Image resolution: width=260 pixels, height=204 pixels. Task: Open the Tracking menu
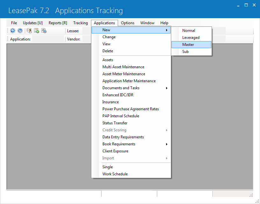coord(81,23)
